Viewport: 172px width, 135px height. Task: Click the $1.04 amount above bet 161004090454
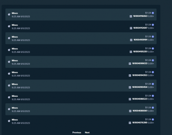point(148,84)
